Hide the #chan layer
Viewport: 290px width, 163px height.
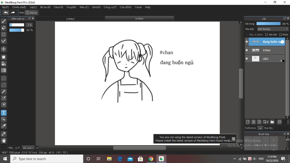[x=247, y=50]
